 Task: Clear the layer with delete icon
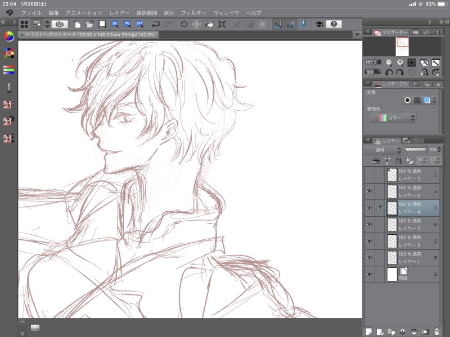pos(184,24)
